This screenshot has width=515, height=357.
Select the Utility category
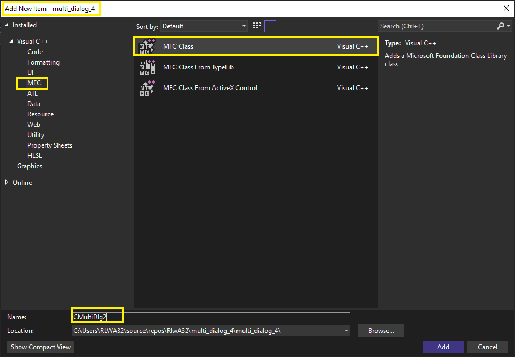[36, 135]
